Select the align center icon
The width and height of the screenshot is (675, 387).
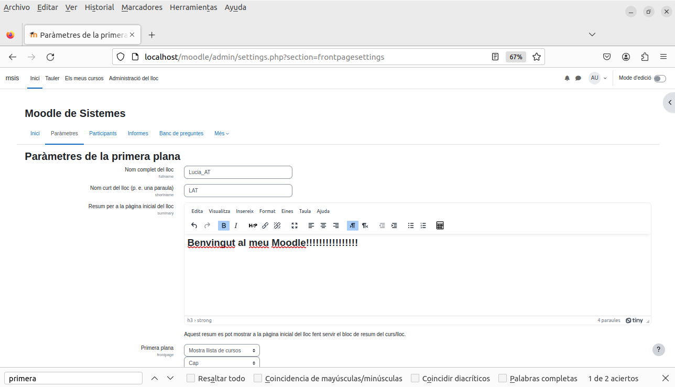point(323,225)
